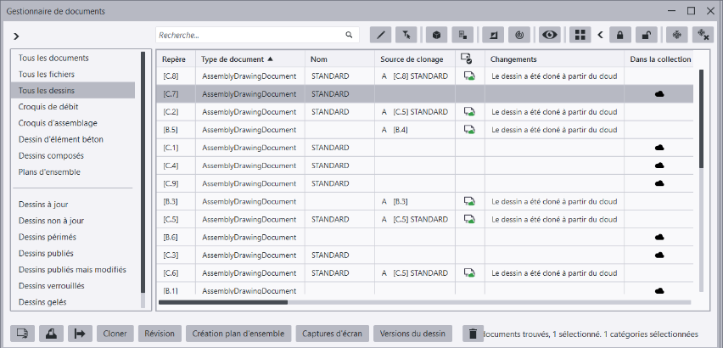Click the closed padlock lock icon

(620, 35)
